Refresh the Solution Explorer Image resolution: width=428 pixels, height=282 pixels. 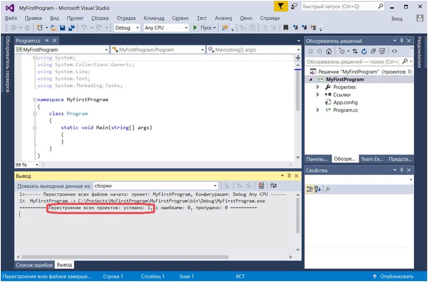click(364, 51)
